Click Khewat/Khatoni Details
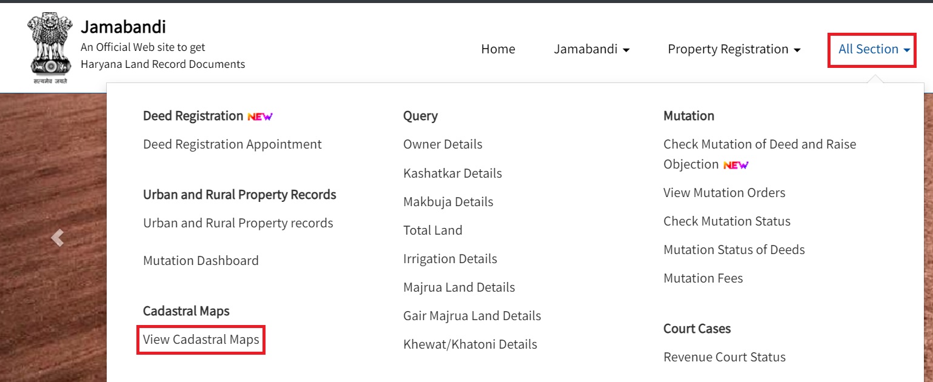This screenshot has height=382, width=933. [x=470, y=344]
